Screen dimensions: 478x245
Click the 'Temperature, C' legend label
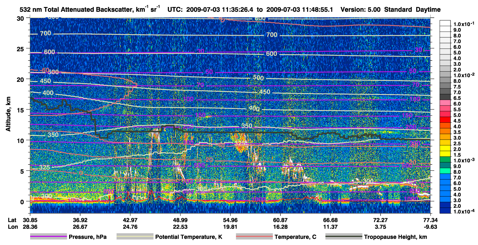coord(295,237)
